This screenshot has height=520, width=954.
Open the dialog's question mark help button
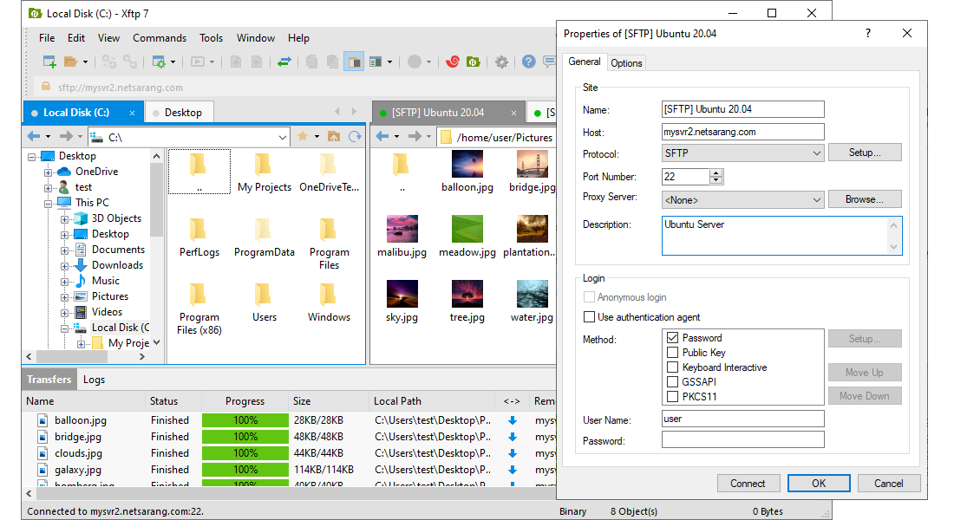click(x=868, y=34)
